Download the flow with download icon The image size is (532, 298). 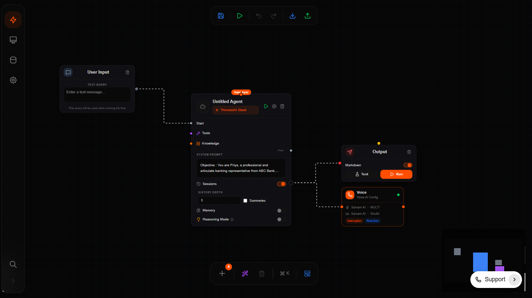[x=293, y=16]
